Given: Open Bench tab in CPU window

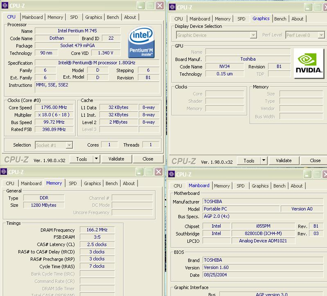Looking at the screenshot, I should [113, 17].
